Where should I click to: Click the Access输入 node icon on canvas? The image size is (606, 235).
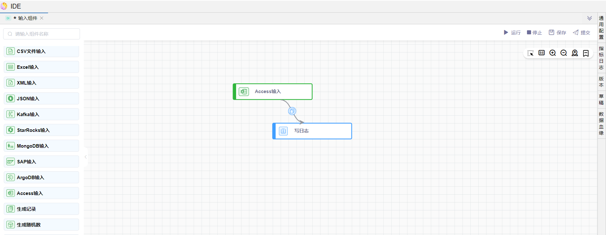coord(244,91)
